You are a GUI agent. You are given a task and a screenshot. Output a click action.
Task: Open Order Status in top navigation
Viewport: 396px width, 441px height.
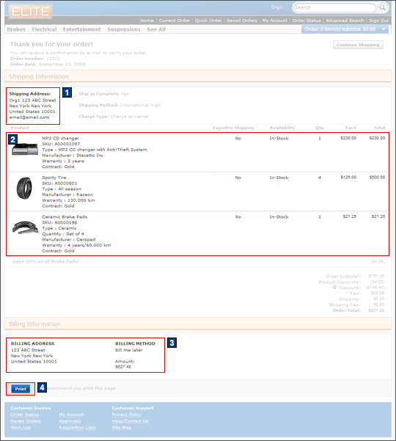(x=307, y=21)
